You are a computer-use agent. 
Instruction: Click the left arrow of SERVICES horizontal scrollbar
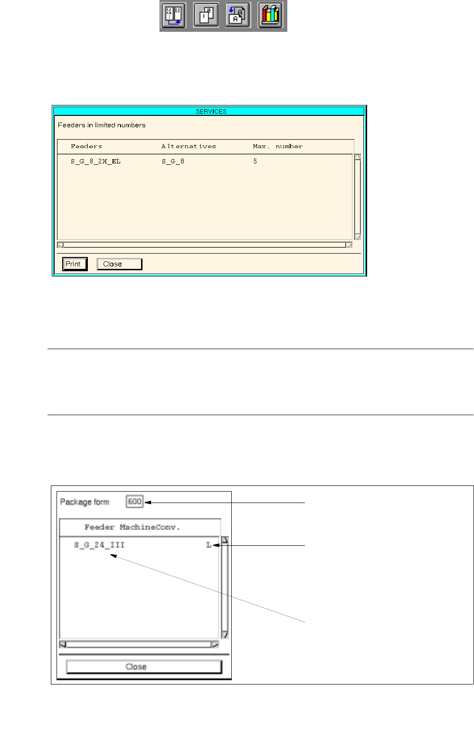tap(60, 245)
